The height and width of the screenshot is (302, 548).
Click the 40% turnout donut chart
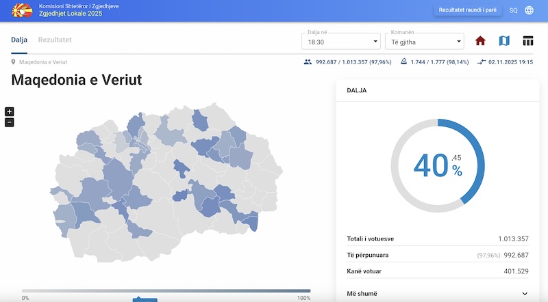pyautogui.click(x=438, y=165)
